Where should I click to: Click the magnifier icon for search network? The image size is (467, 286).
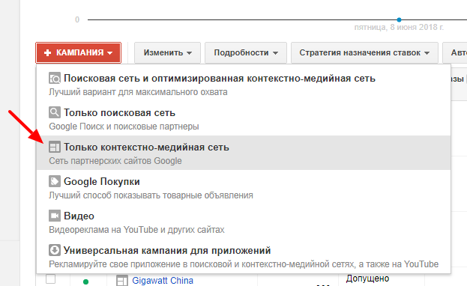(x=55, y=112)
